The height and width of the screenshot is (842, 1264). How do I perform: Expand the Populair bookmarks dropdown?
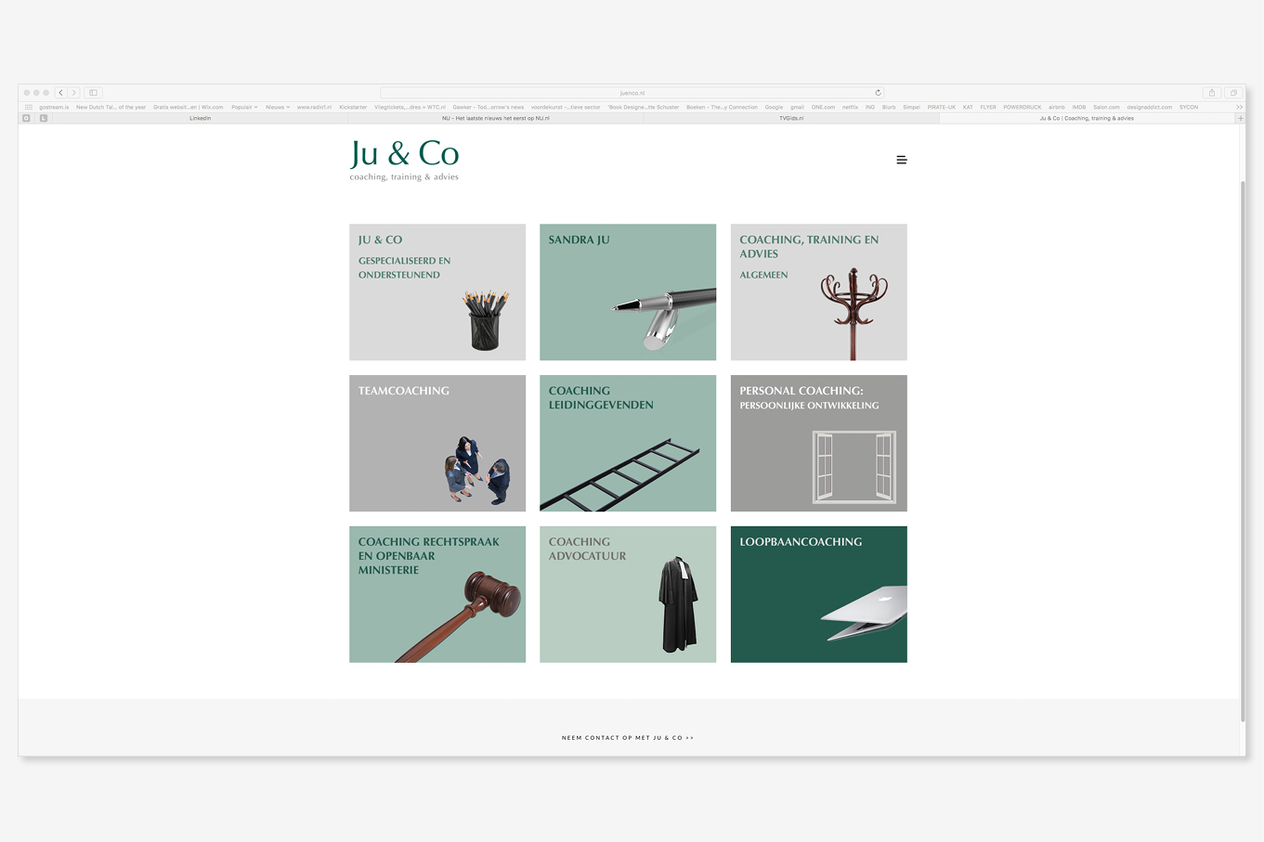(x=244, y=108)
